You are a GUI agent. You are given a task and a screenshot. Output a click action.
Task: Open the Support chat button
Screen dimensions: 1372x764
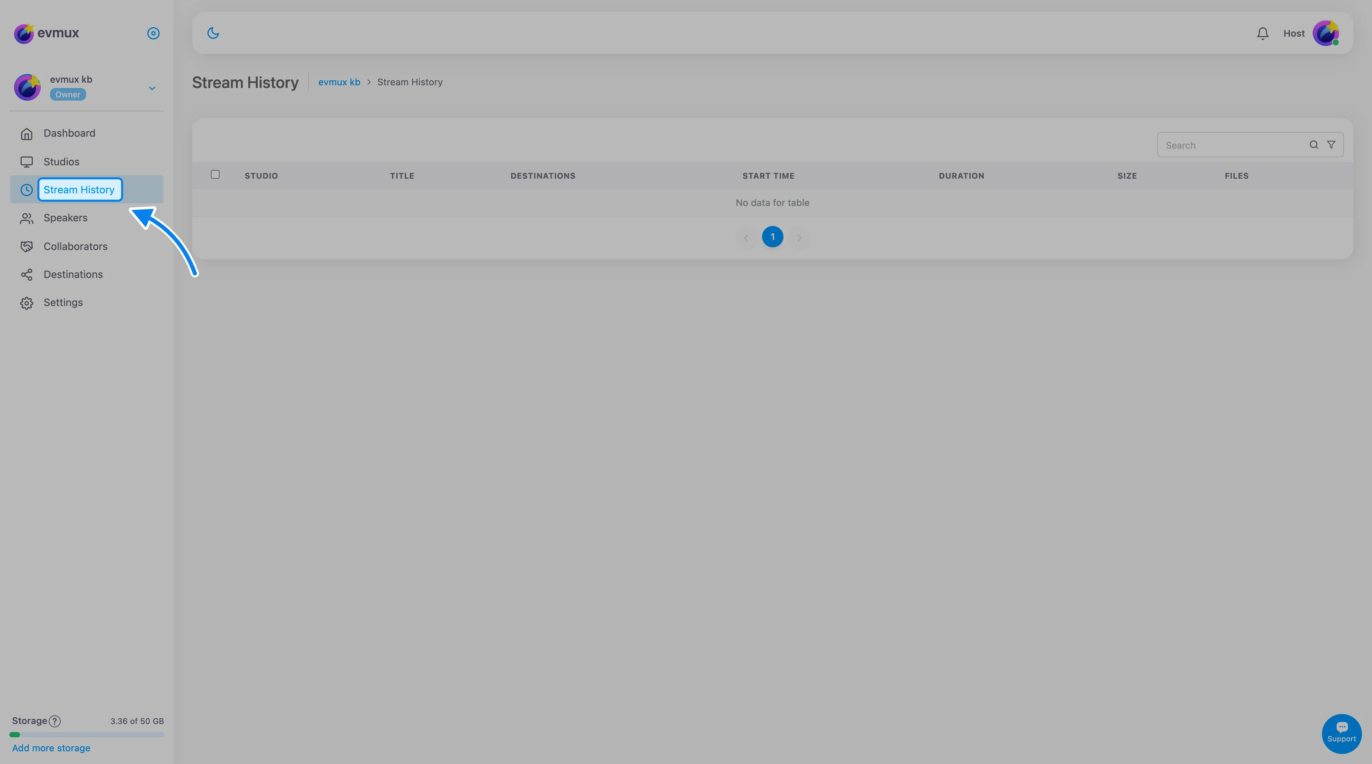tap(1341, 734)
